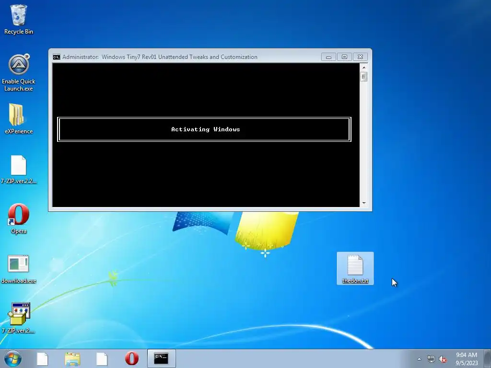The height and width of the screenshot is (368, 491).
Task: Click the command prompt taskbar button
Action: tap(161, 358)
